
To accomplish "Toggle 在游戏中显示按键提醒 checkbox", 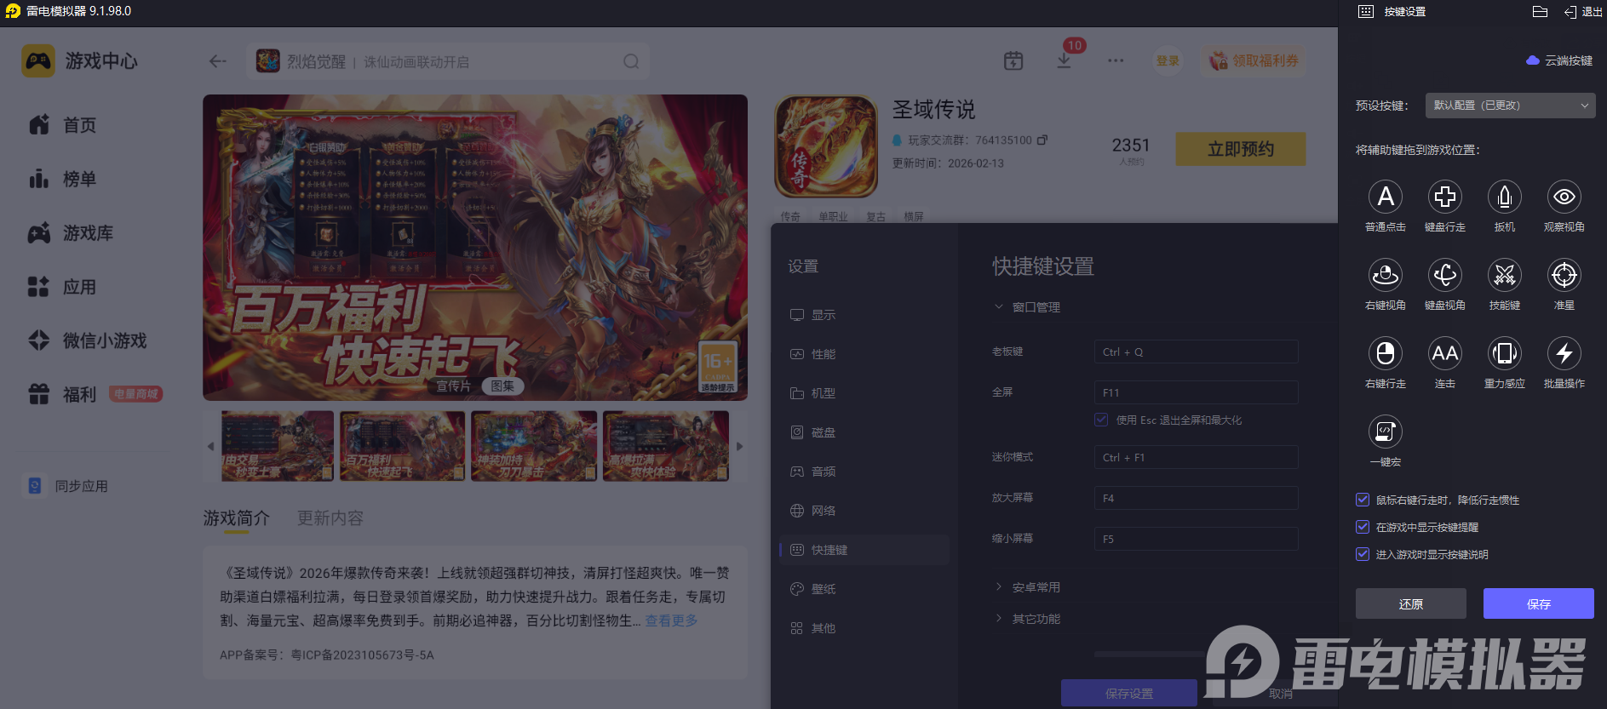I will point(1363,527).
